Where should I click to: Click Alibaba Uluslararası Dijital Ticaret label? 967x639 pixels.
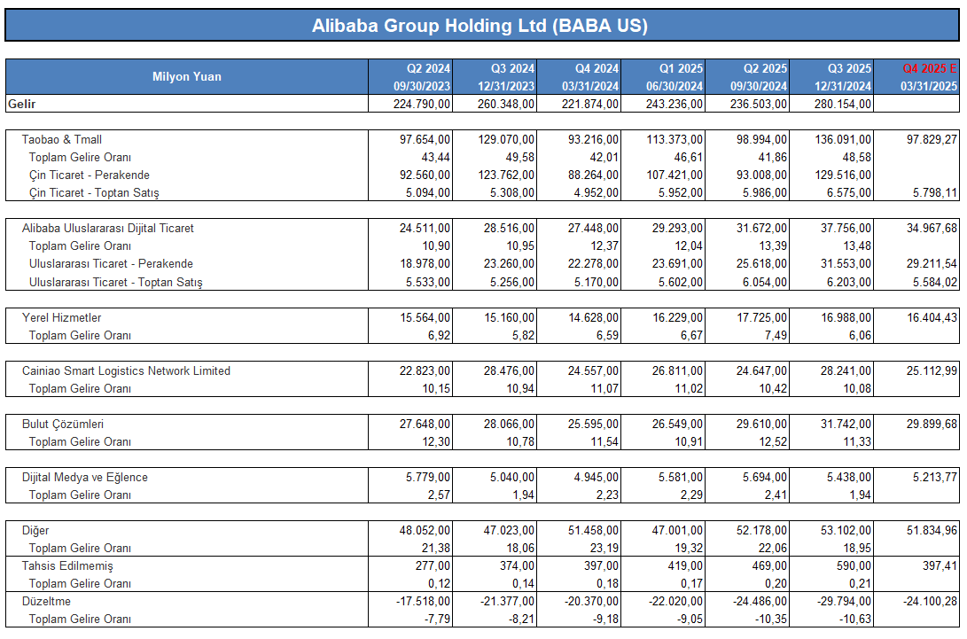point(108,229)
